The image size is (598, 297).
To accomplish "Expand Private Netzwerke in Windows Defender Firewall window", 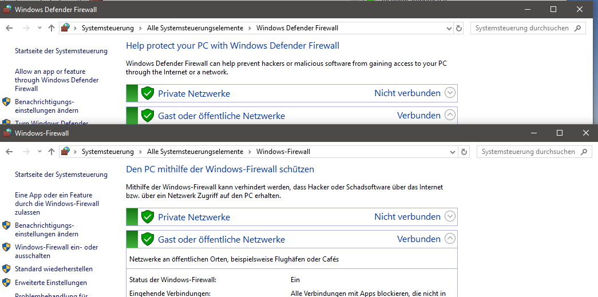I will (x=450, y=93).
